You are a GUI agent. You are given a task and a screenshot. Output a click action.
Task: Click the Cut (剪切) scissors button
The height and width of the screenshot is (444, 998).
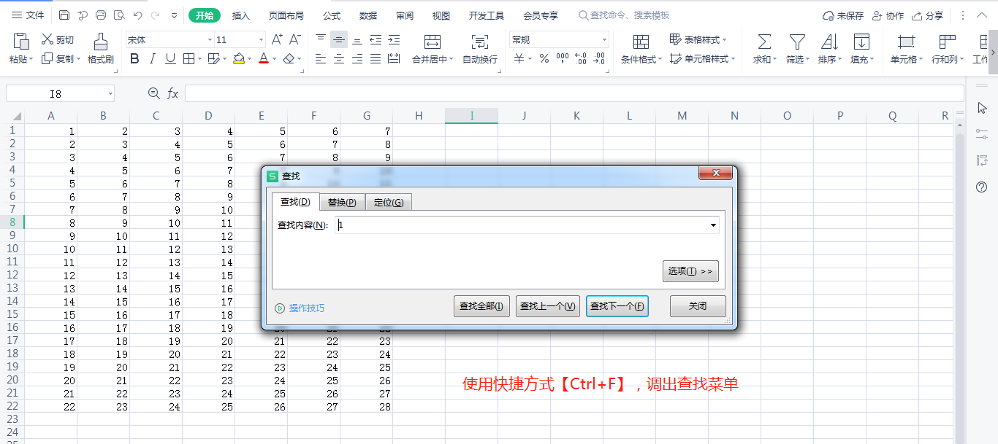pos(57,40)
